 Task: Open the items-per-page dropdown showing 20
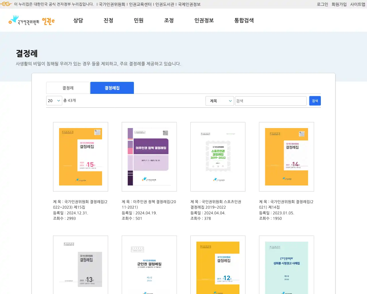point(54,101)
